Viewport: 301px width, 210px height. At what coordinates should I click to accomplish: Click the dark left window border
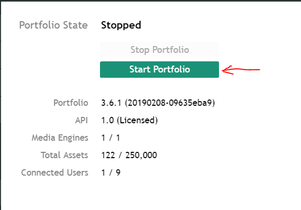click(1, 106)
